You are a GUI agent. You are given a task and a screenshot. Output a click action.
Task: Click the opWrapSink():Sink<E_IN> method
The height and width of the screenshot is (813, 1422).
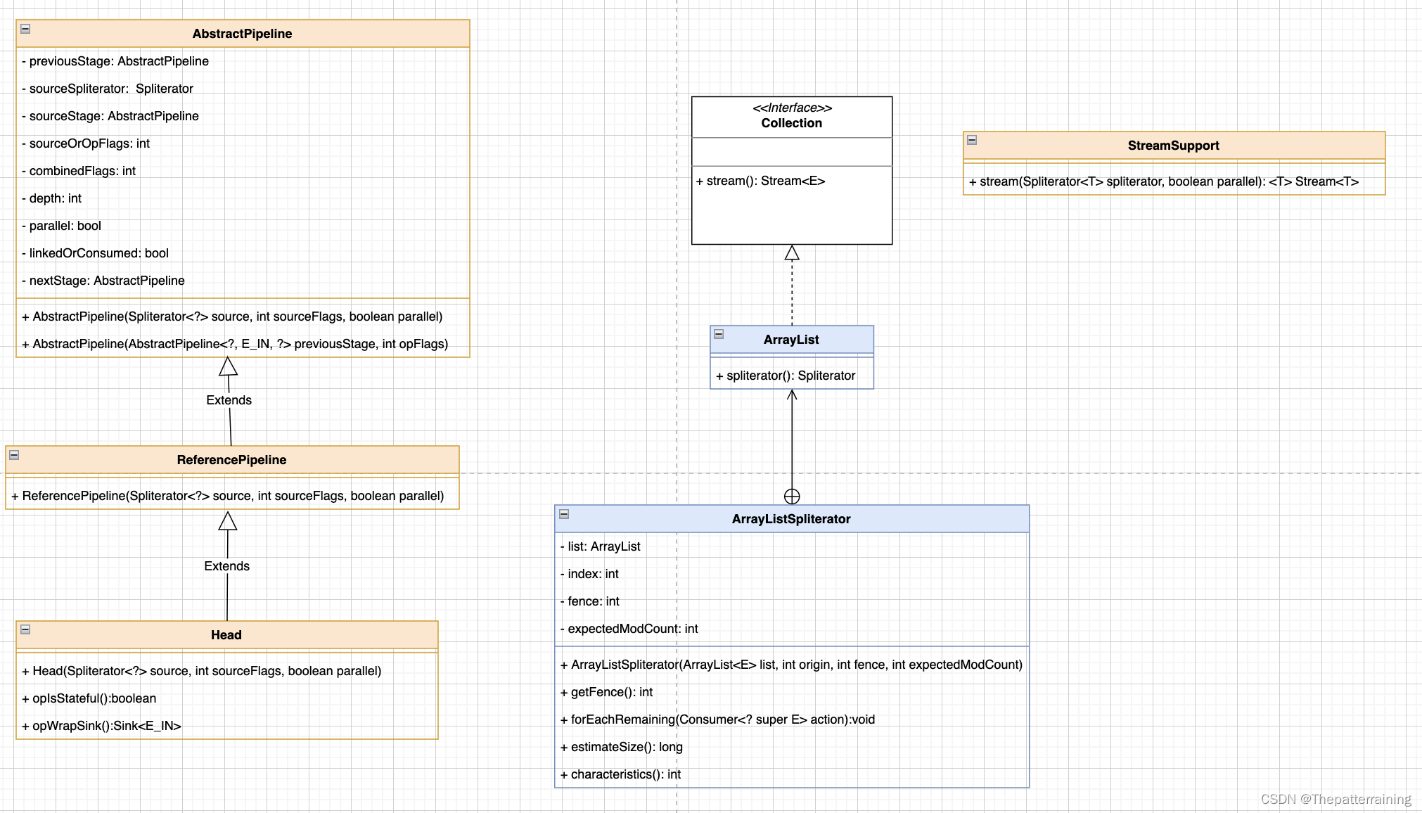pyautogui.click(x=226, y=726)
